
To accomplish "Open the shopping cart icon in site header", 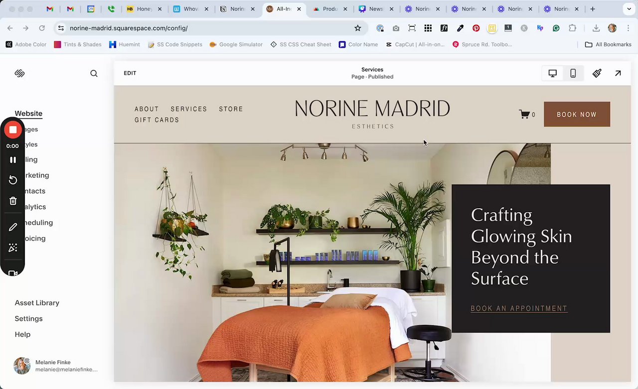I will coord(524,115).
